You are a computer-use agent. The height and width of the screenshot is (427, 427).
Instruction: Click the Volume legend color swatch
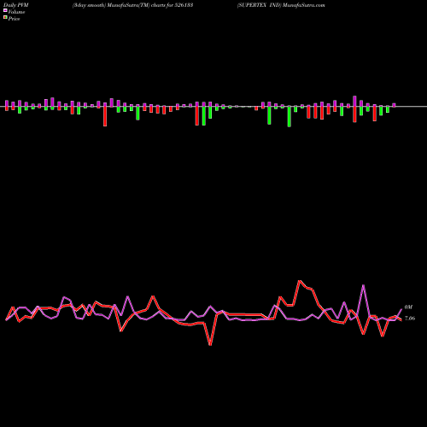click(x=5, y=10)
